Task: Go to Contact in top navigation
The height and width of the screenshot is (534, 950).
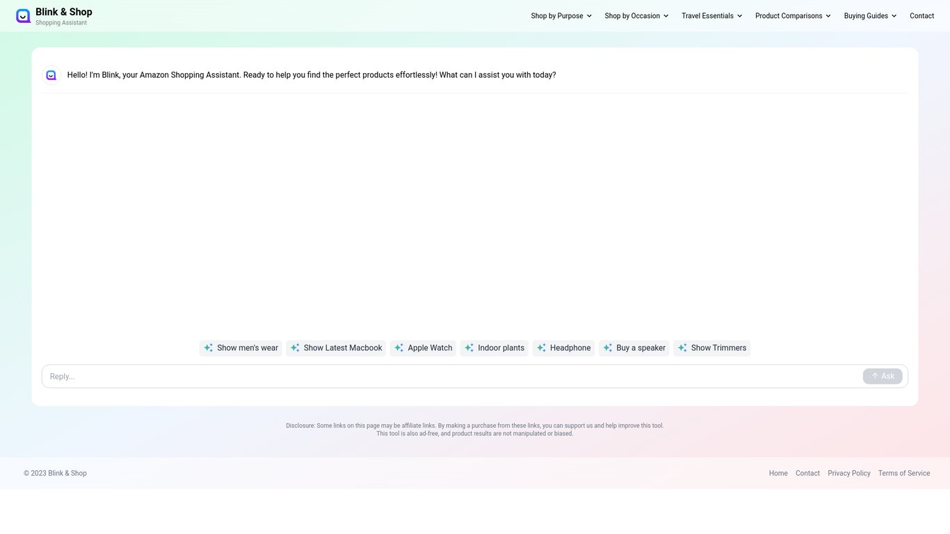Action: pos(922,16)
